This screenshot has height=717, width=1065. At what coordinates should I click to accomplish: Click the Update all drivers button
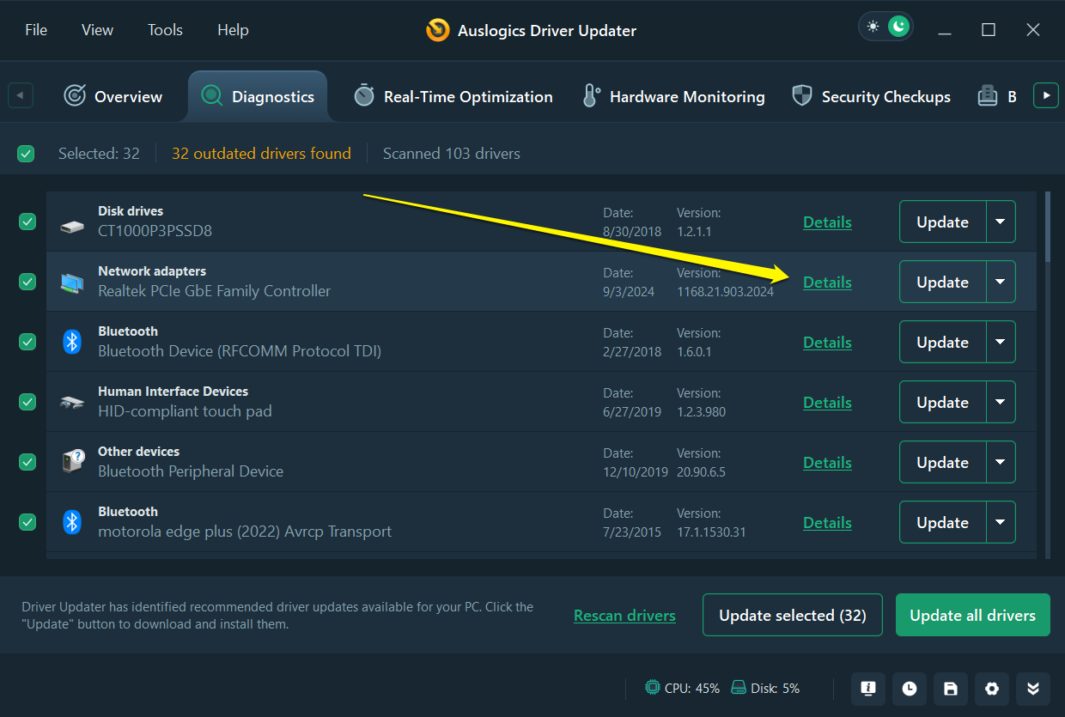972,615
